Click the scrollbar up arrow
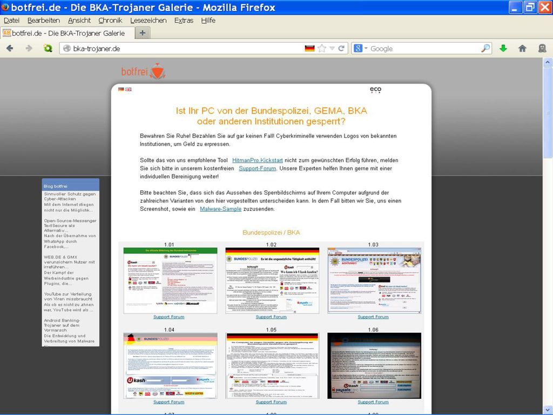Image resolution: width=553 pixels, height=415 pixels. coord(548,63)
